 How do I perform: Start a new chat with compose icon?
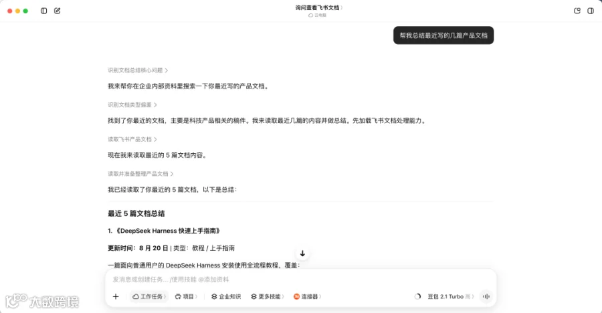tap(58, 11)
